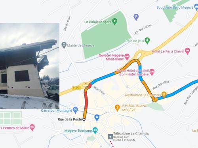Screen dimensions: 198x148
Task: Select Mairie de Megève gray marker
Action: [x=64, y=45]
